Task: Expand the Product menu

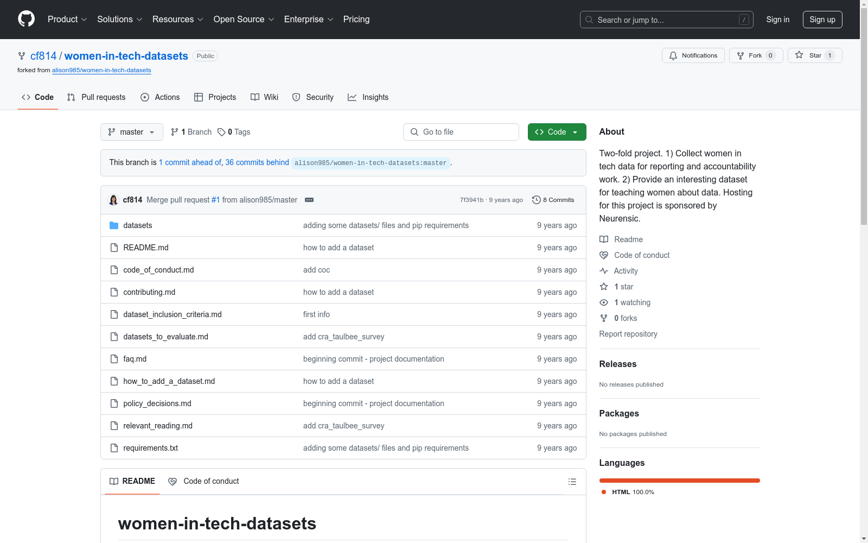Action: pyautogui.click(x=67, y=20)
